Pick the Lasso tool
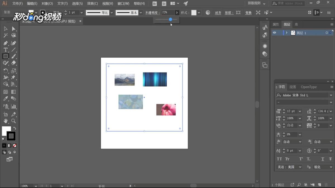This screenshot has height=188, width=335. coord(13,36)
